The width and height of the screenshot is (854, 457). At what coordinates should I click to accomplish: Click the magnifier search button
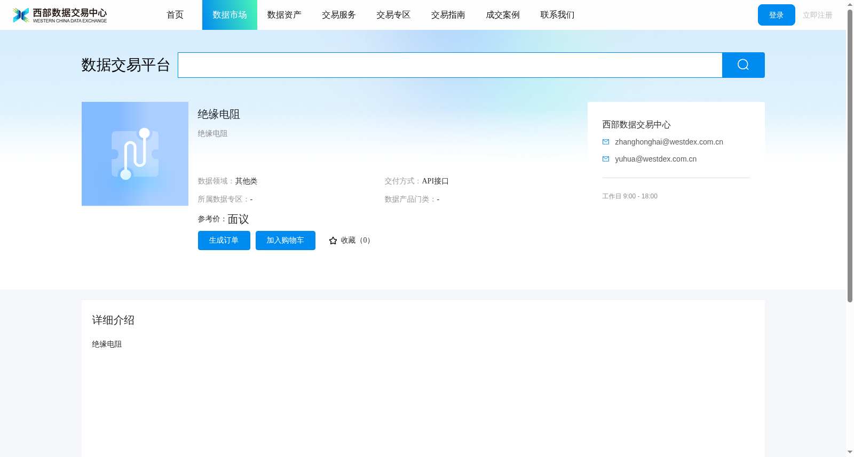click(743, 65)
